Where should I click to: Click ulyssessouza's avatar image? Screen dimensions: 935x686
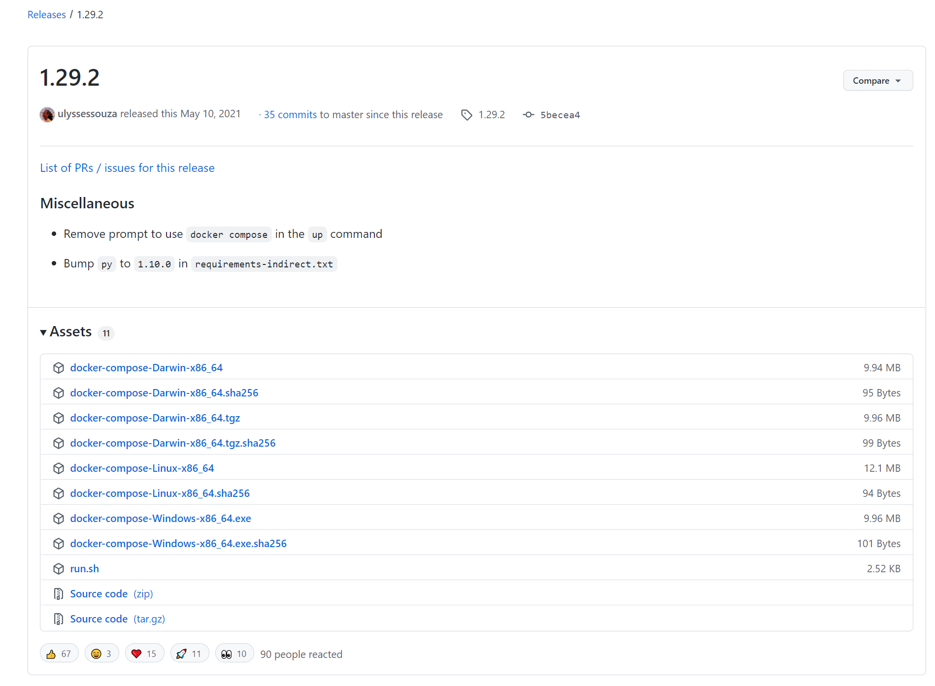[47, 114]
